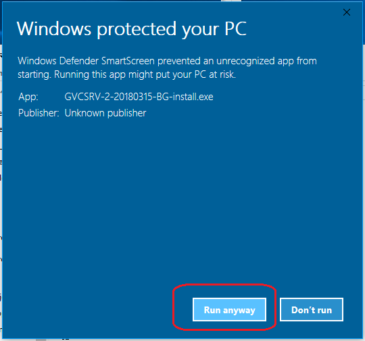Click the word 'Windows' in the heading
The height and width of the screenshot is (341, 365).
pyautogui.click(x=54, y=28)
